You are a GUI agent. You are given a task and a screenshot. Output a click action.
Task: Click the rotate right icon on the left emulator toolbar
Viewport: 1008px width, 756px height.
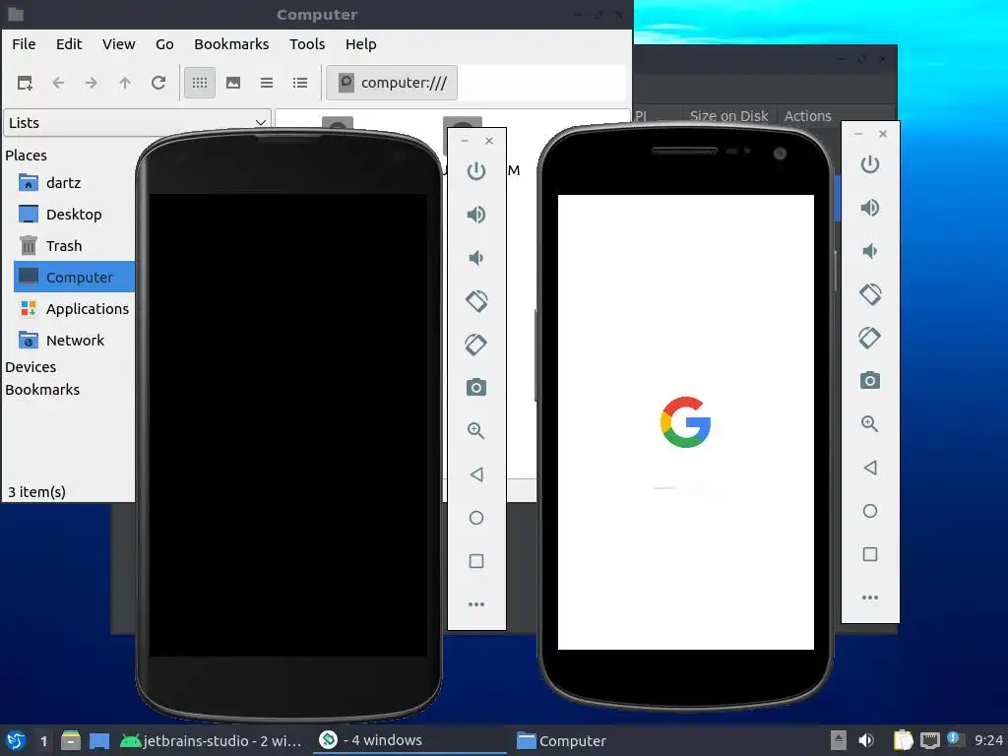click(476, 345)
